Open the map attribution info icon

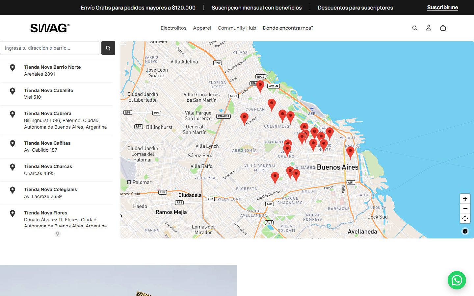click(465, 231)
